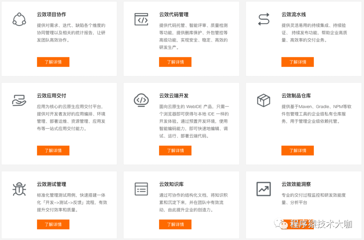Open 了解详情 for 云效测试管理
Screen dimensions: 364x240
pos(53,224)
